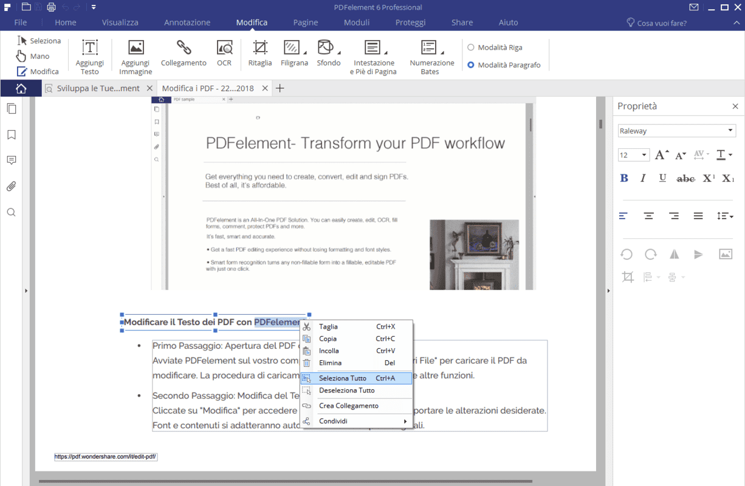The width and height of the screenshot is (745, 486).
Task: Open Numerazione Bates tool
Action: click(x=431, y=57)
